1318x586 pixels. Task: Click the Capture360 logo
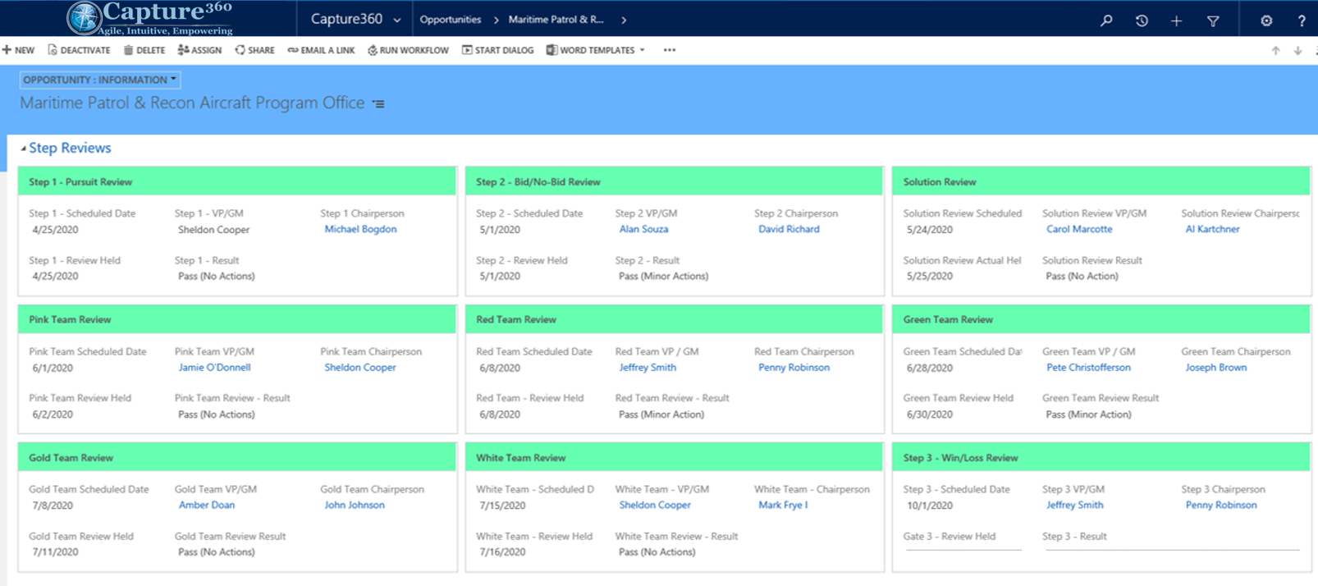(x=149, y=18)
